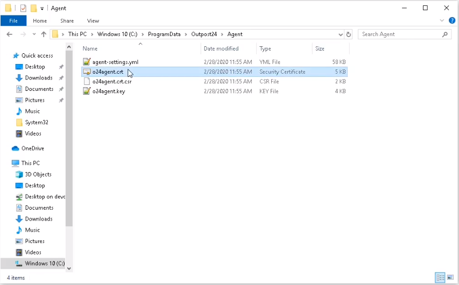Click the Help question mark icon
Screen dimensions: 459x285
[x=452, y=21]
